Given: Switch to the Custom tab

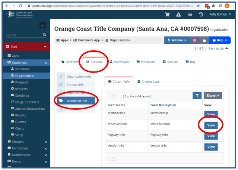Looking at the screenshot, I should pyautogui.click(x=171, y=62).
